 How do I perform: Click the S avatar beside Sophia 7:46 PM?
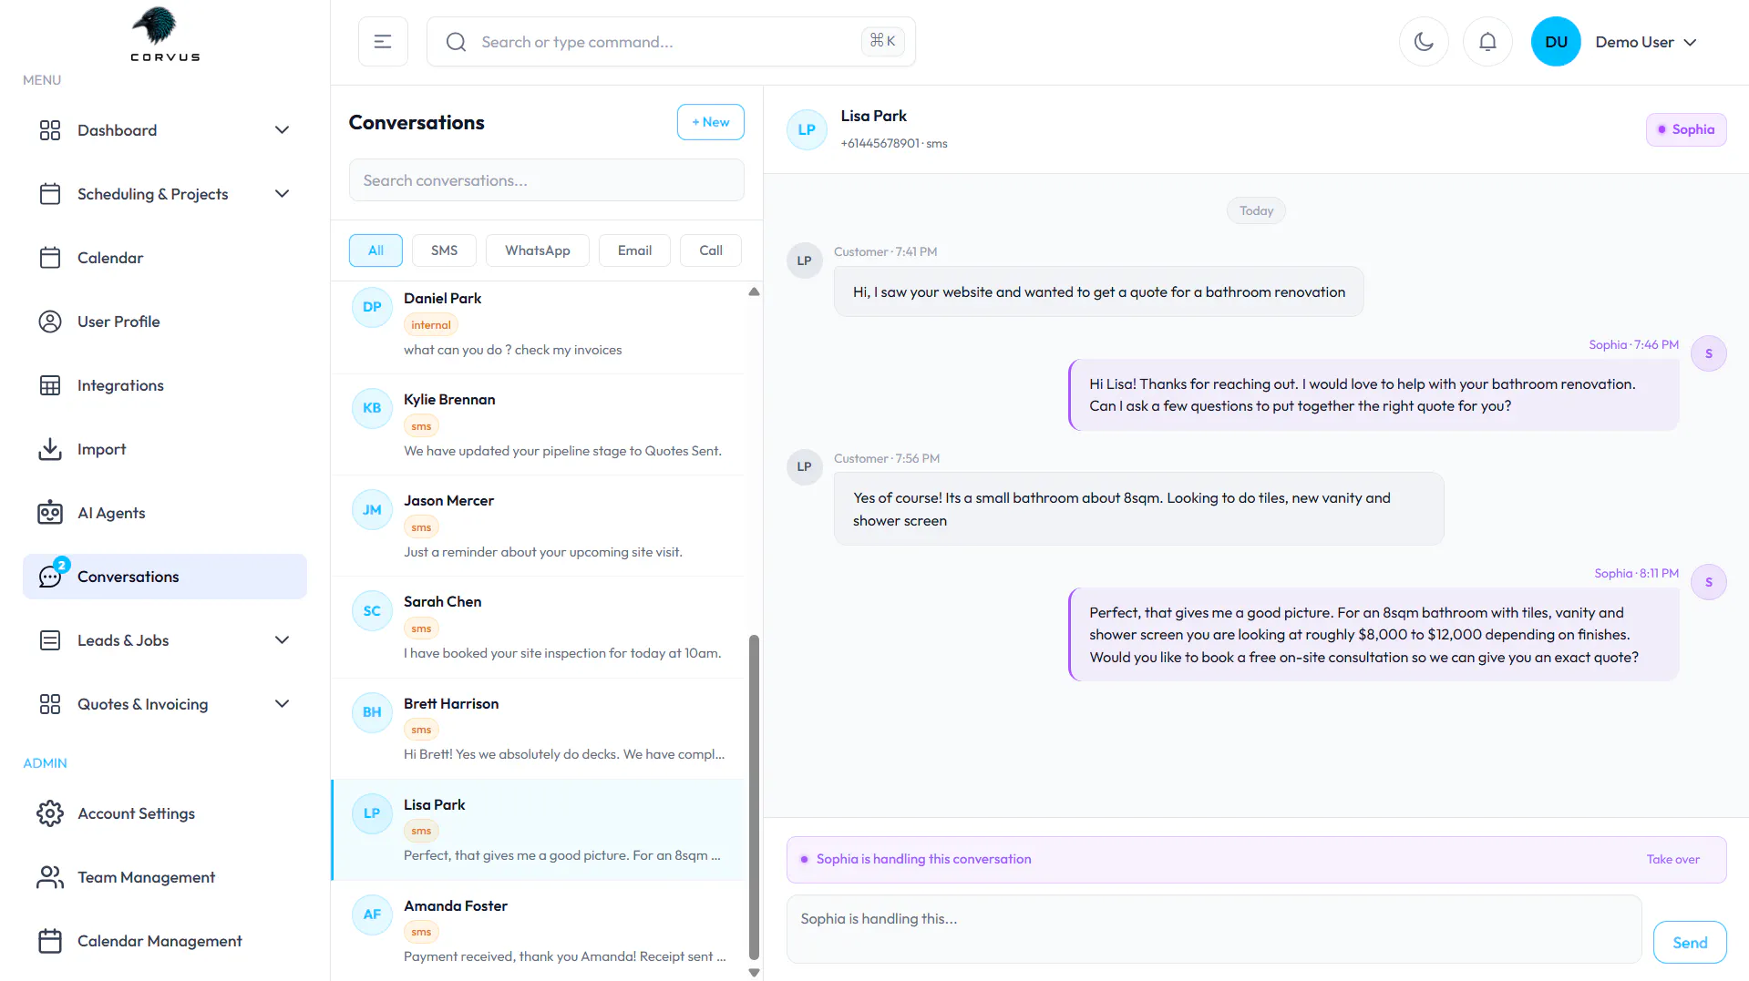click(1708, 353)
